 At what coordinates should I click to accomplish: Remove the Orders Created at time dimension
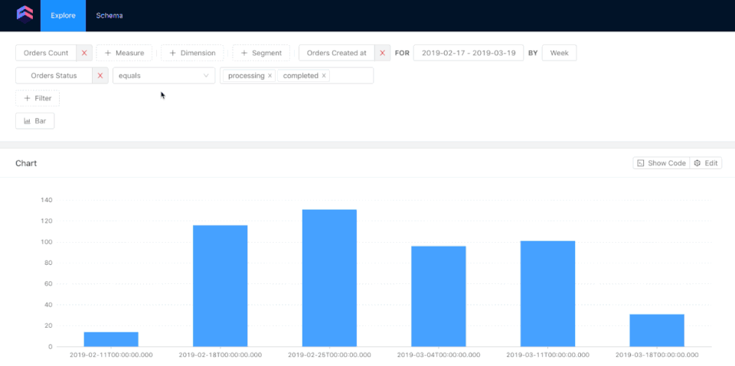coord(383,53)
